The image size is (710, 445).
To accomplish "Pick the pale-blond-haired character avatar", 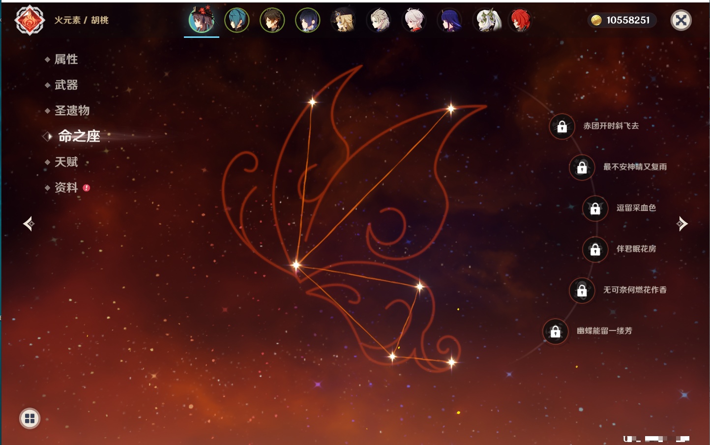I will click(x=379, y=20).
